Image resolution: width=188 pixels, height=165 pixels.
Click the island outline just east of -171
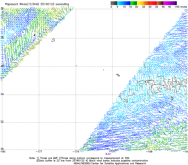click(x=118, y=75)
